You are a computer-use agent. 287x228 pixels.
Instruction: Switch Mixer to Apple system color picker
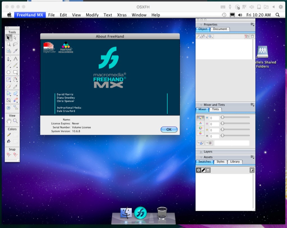pyautogui.click(x=200, y=133)
